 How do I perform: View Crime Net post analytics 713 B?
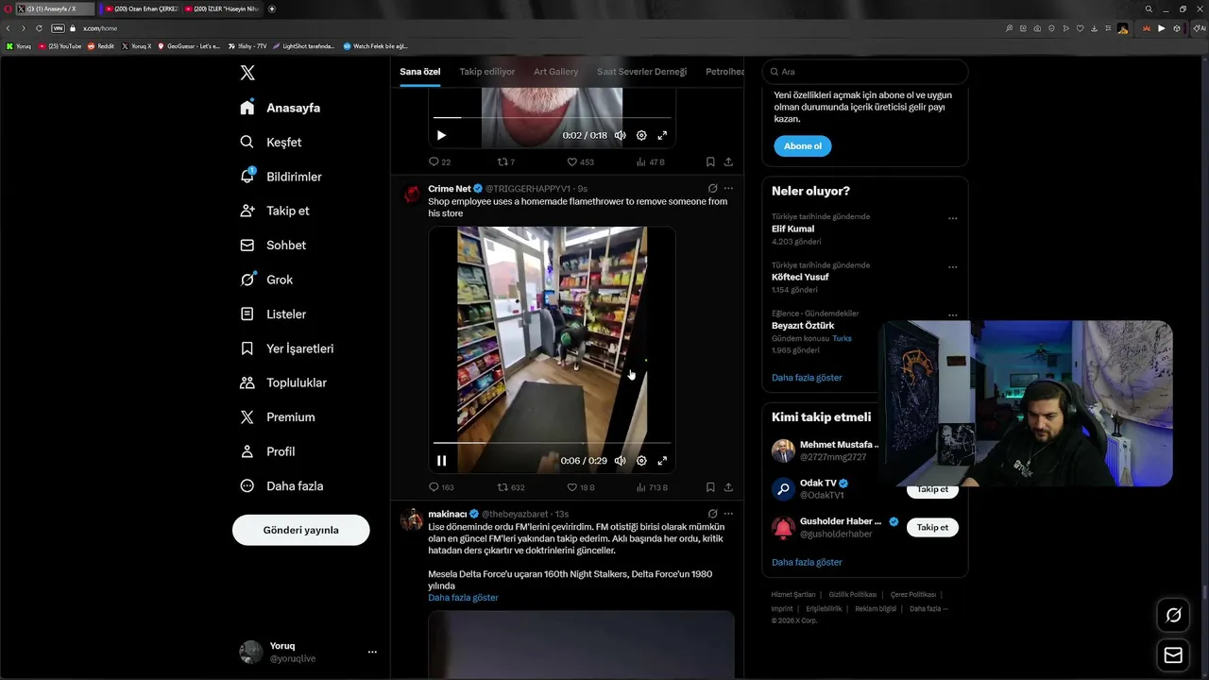[x=652, y=487]
